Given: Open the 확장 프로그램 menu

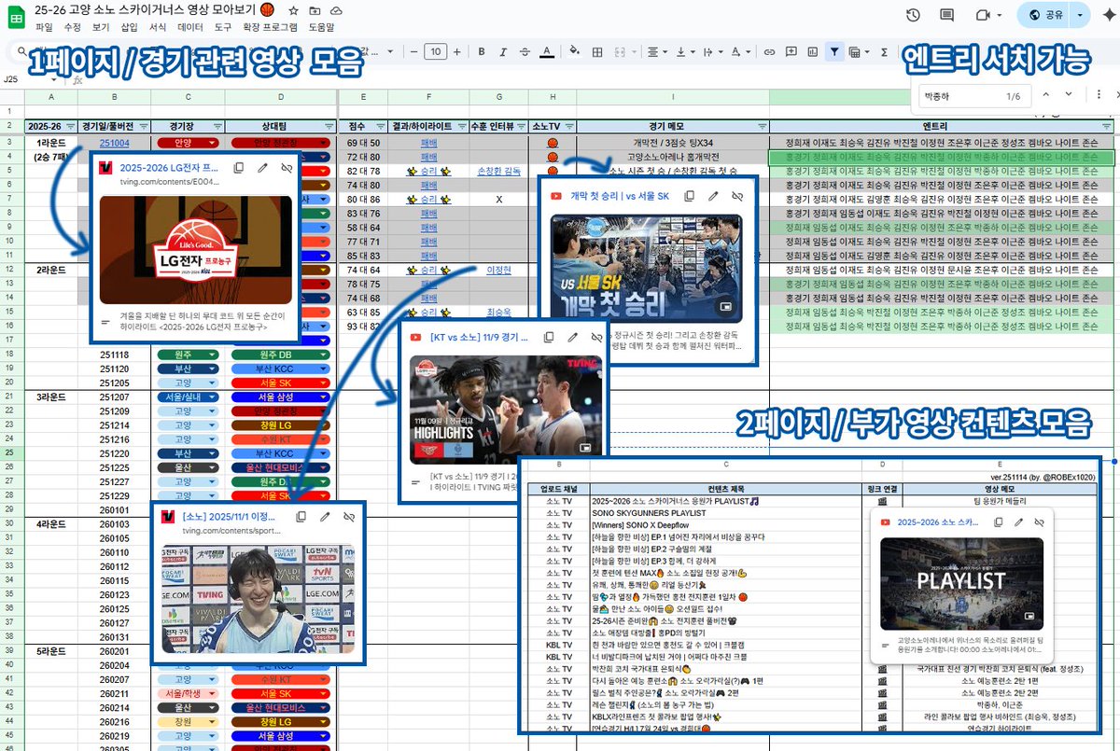Looking at the screenshot, I should 271,28.
